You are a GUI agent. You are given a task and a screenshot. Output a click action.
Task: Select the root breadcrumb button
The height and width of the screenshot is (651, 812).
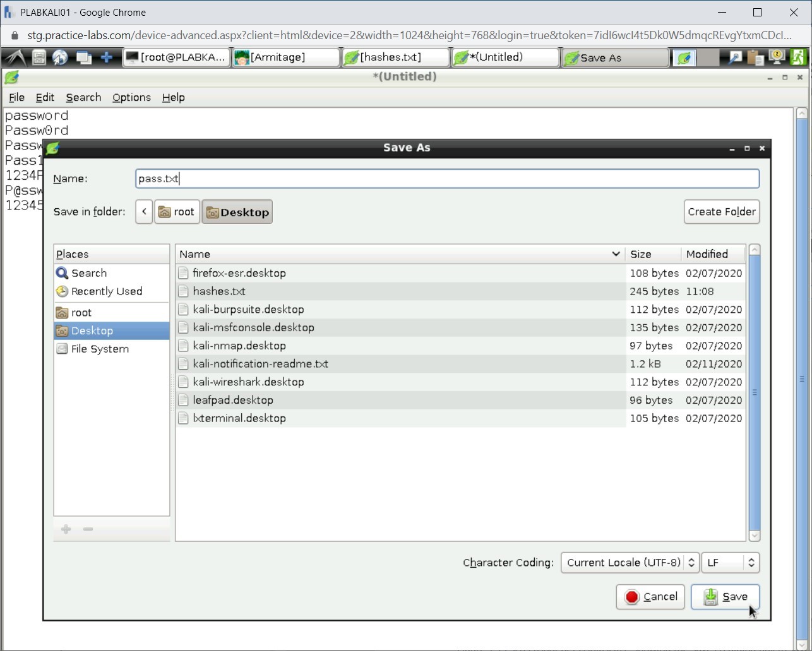(x=177, y=212)
